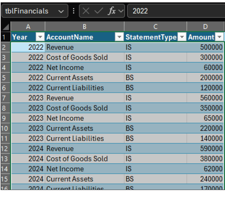225x197 pixels.
Task: Click the amount 200000
Action: click(205, 78)
